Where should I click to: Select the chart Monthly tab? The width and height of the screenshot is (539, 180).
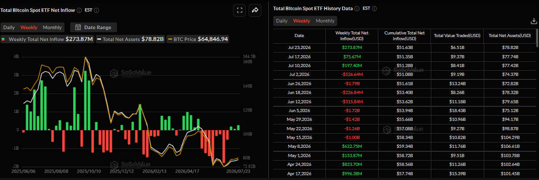pyautogui.click(x=52, y=27)
